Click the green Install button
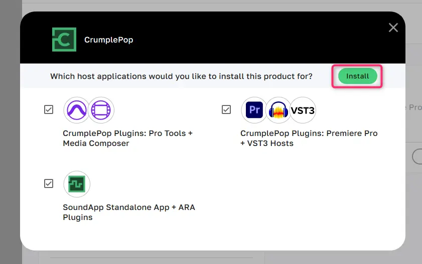The image size is (422, 264). point(357,76)
